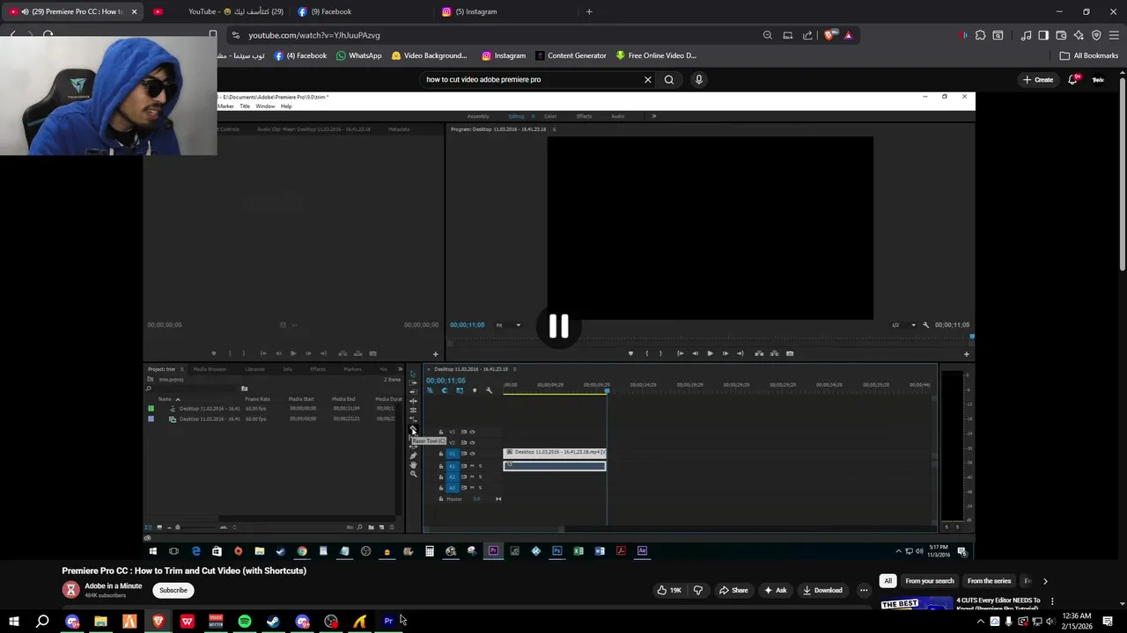Open menu for 4 CUTS suggested video

tap(1051, 601)
